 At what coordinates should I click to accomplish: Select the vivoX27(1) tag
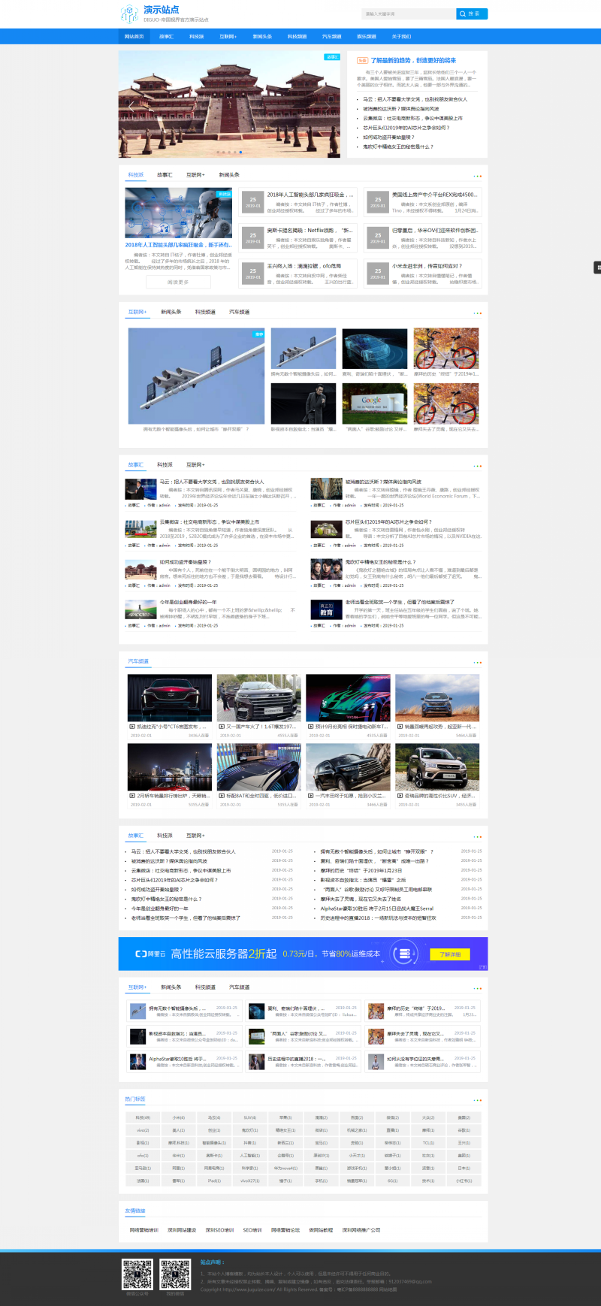click(249, 1181)
